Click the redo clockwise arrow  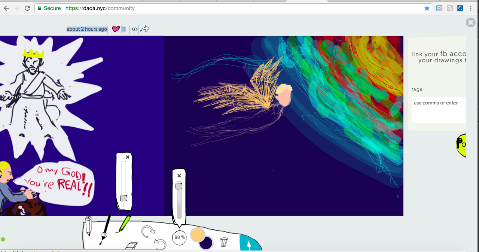(148, 232)
